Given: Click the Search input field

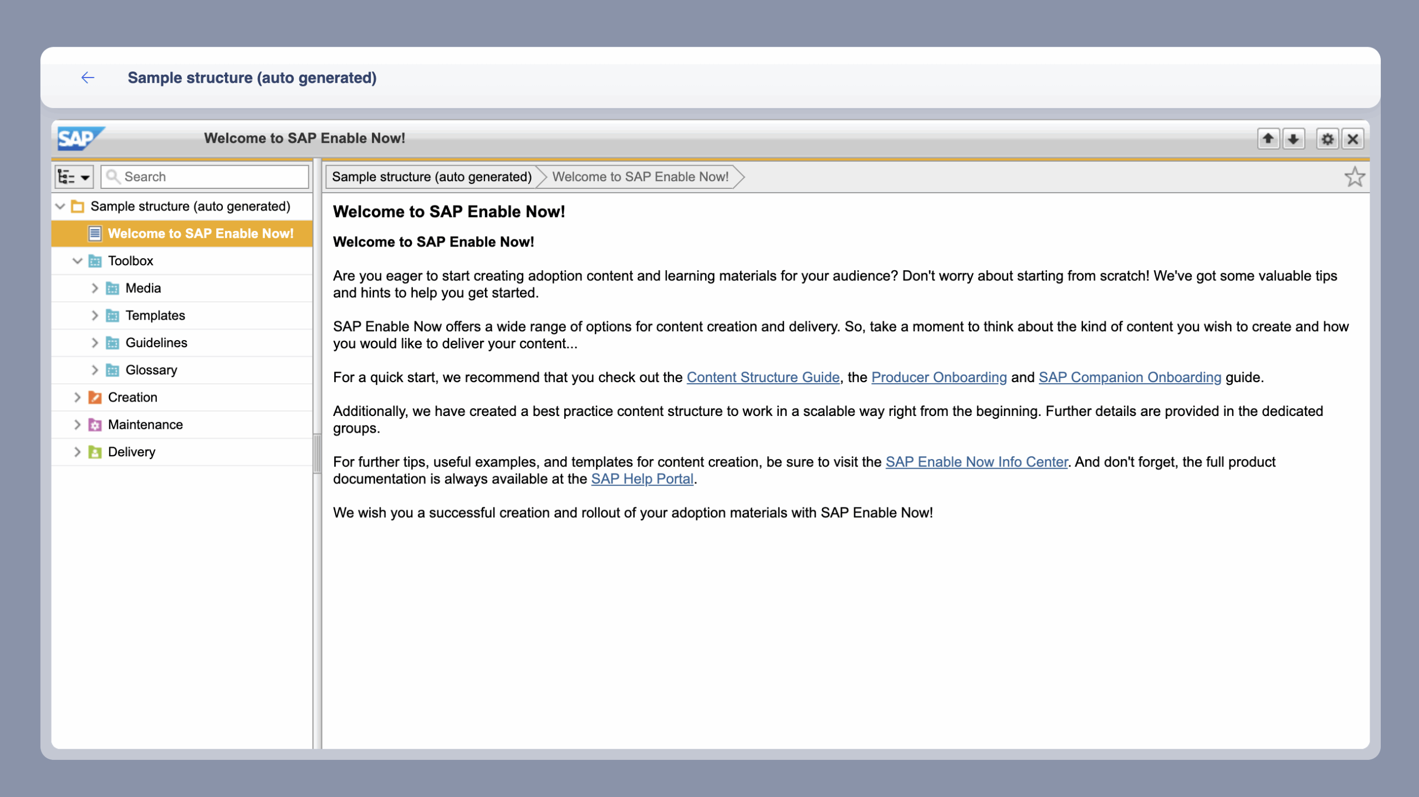Looking at the screenshot, I should (x=213, y=177).
